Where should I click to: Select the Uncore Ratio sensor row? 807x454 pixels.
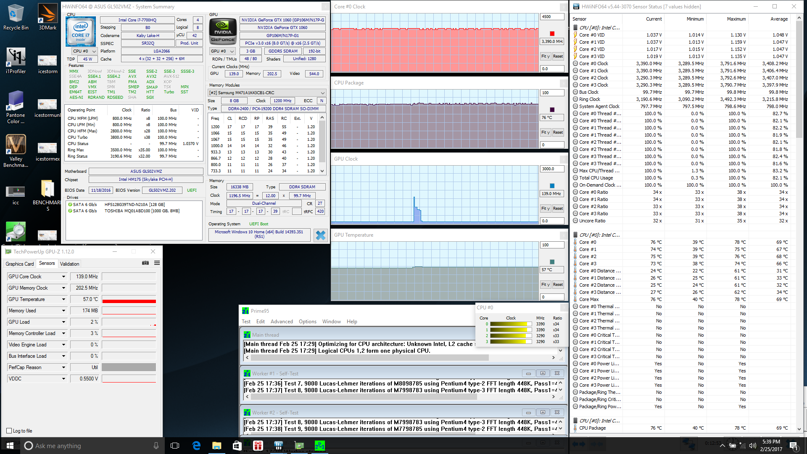click(681, 221)
